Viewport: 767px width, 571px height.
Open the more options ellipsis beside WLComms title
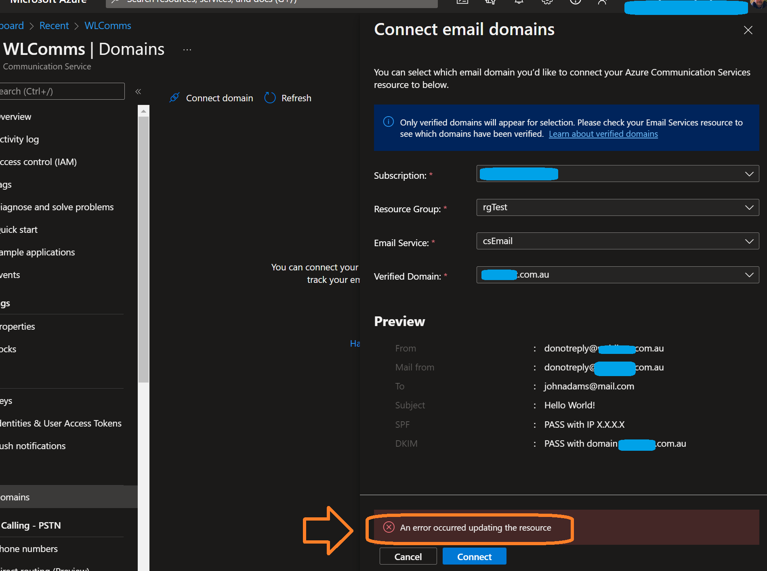[x=187, y=50]
